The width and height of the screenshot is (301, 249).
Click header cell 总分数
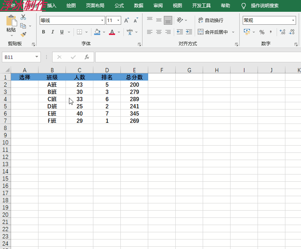pyautogui.click(x=134, y=77)
